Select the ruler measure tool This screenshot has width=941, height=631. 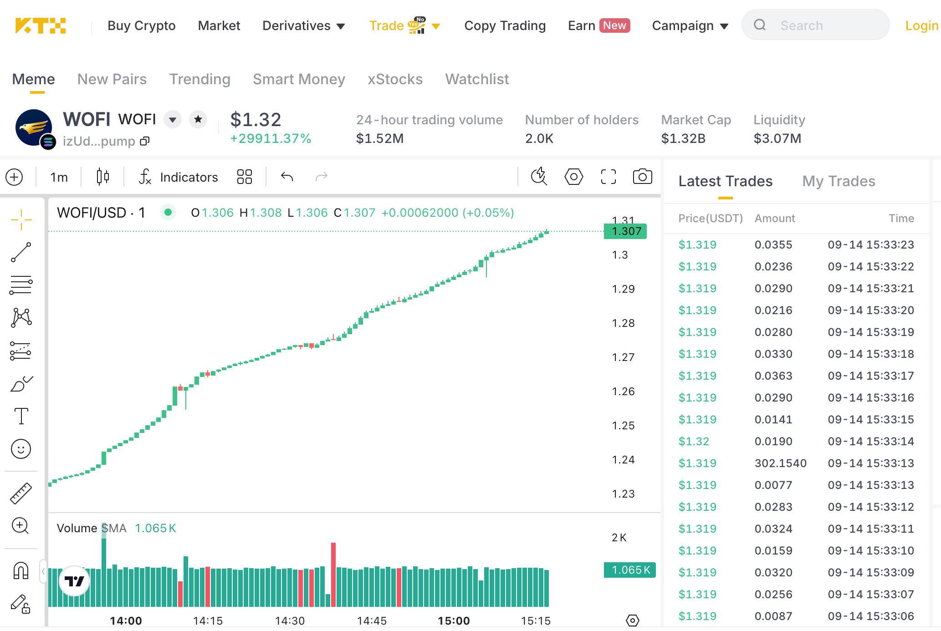point(21,494)
